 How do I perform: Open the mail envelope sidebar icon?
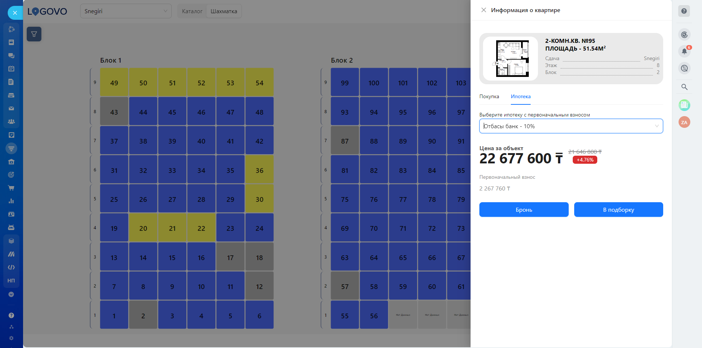pyautogui.click(x=11, y=108)
